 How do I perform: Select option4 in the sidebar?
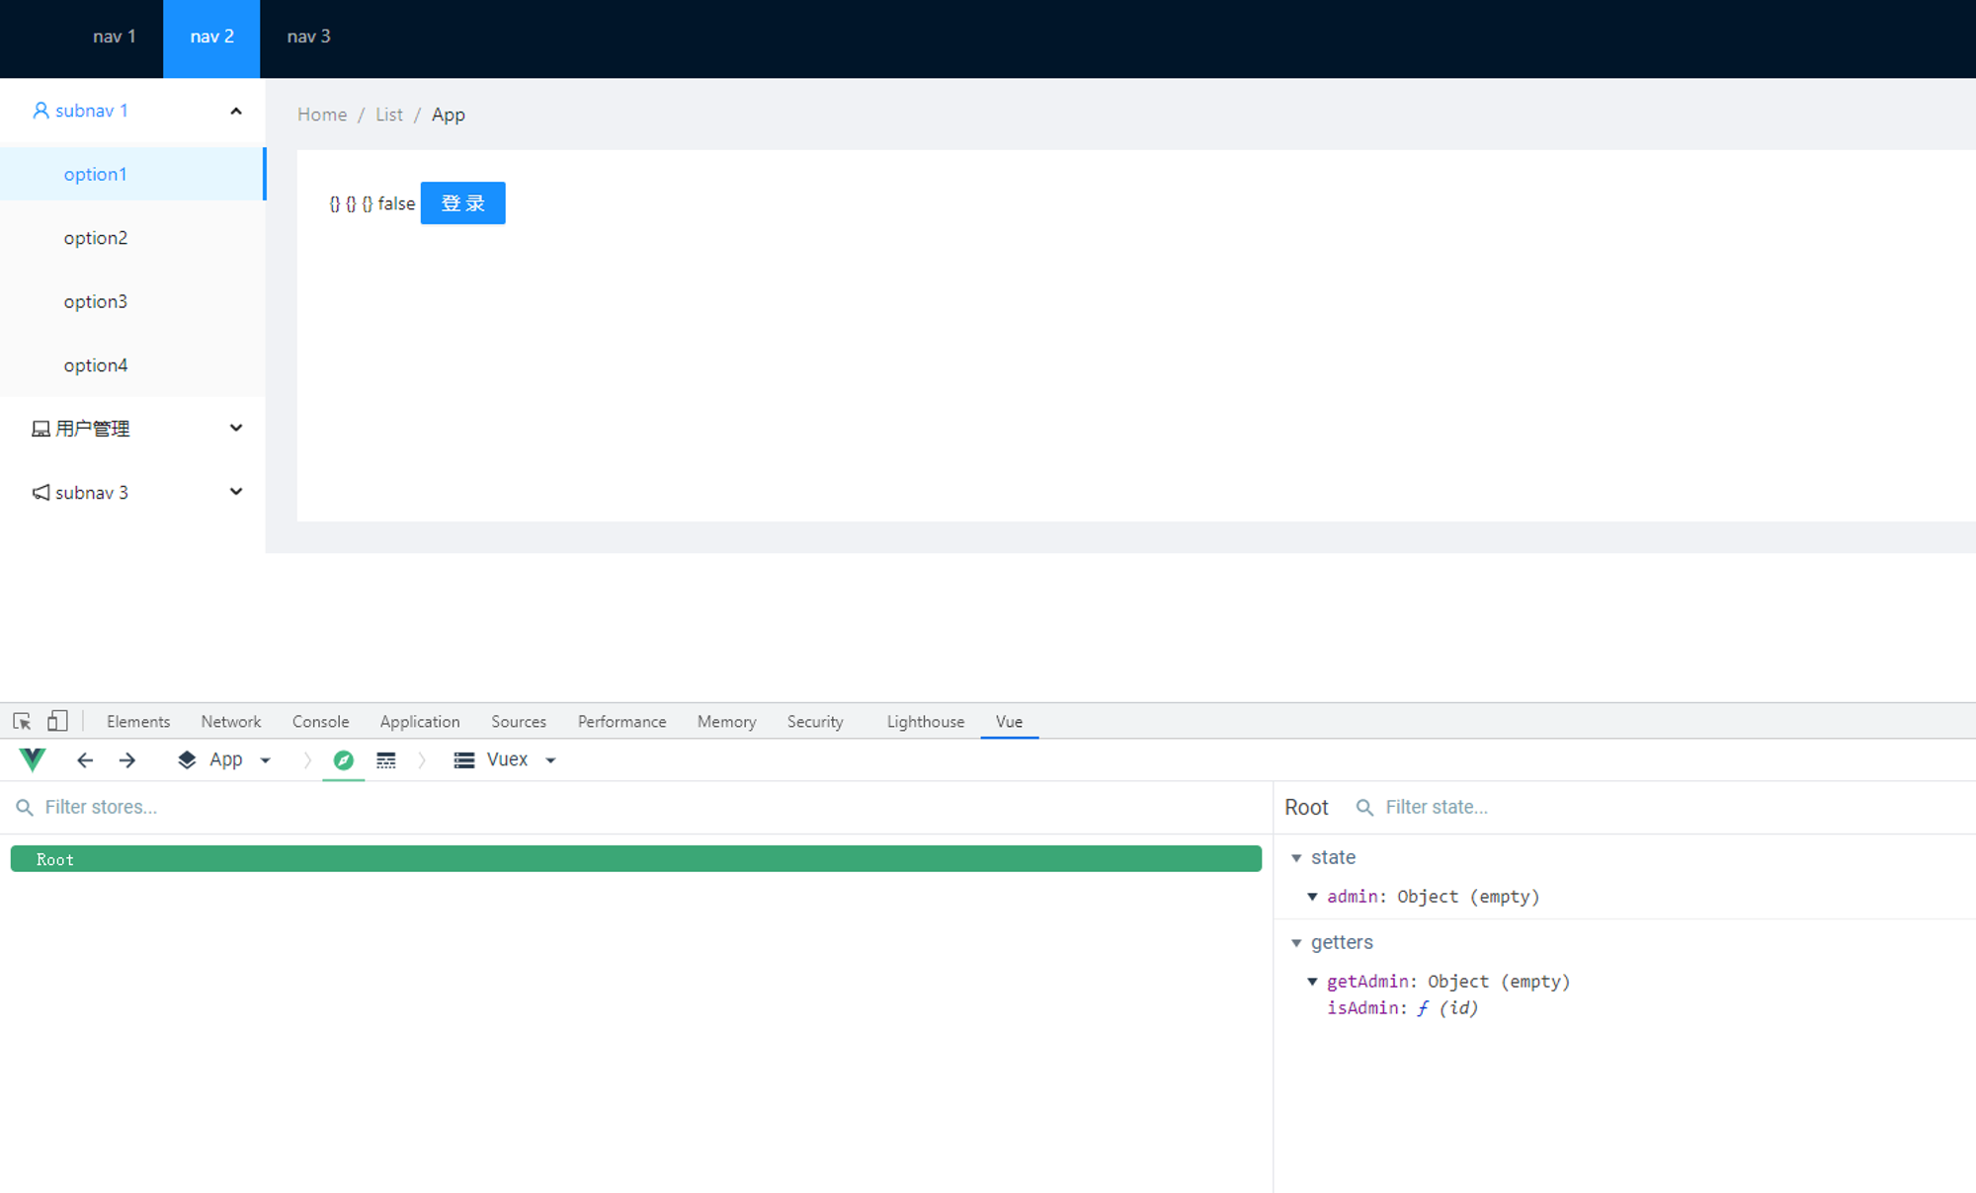tap(132, 365)
